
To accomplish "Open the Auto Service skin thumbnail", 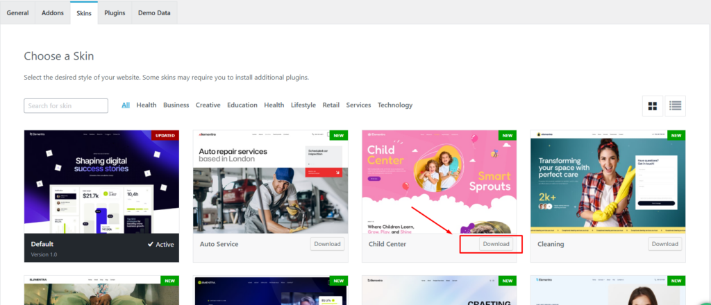I will [271, 182].
